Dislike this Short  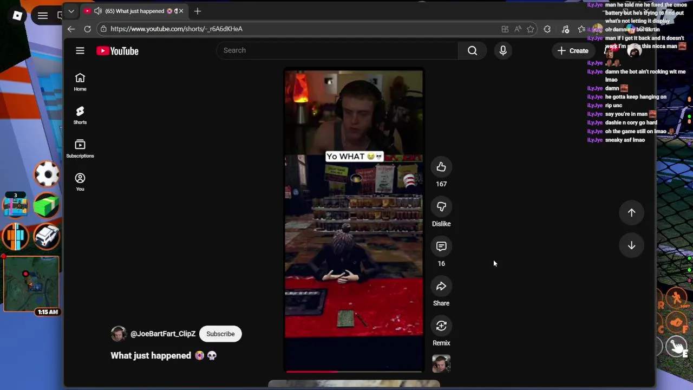tap(441, 206)
